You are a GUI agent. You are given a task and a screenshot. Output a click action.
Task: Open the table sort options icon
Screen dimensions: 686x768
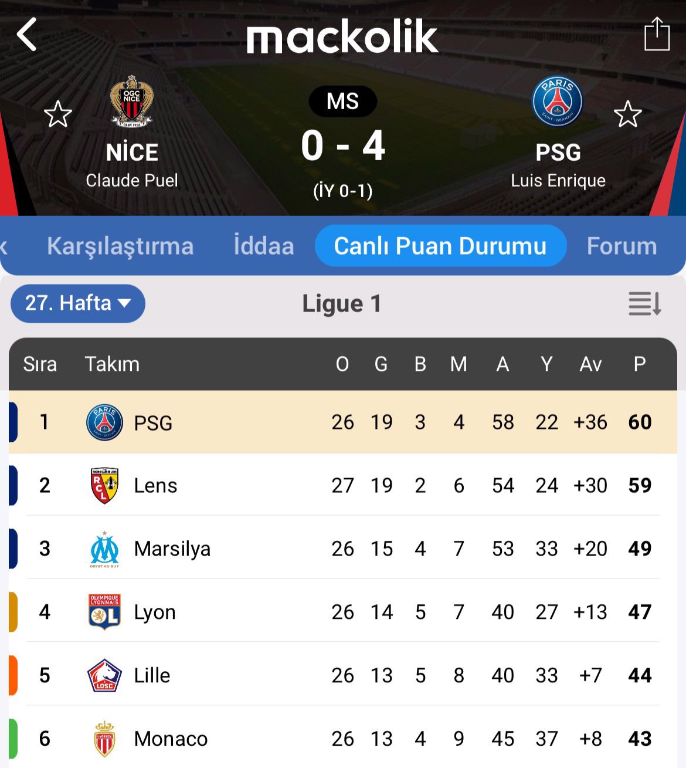(x=645, y=303)
